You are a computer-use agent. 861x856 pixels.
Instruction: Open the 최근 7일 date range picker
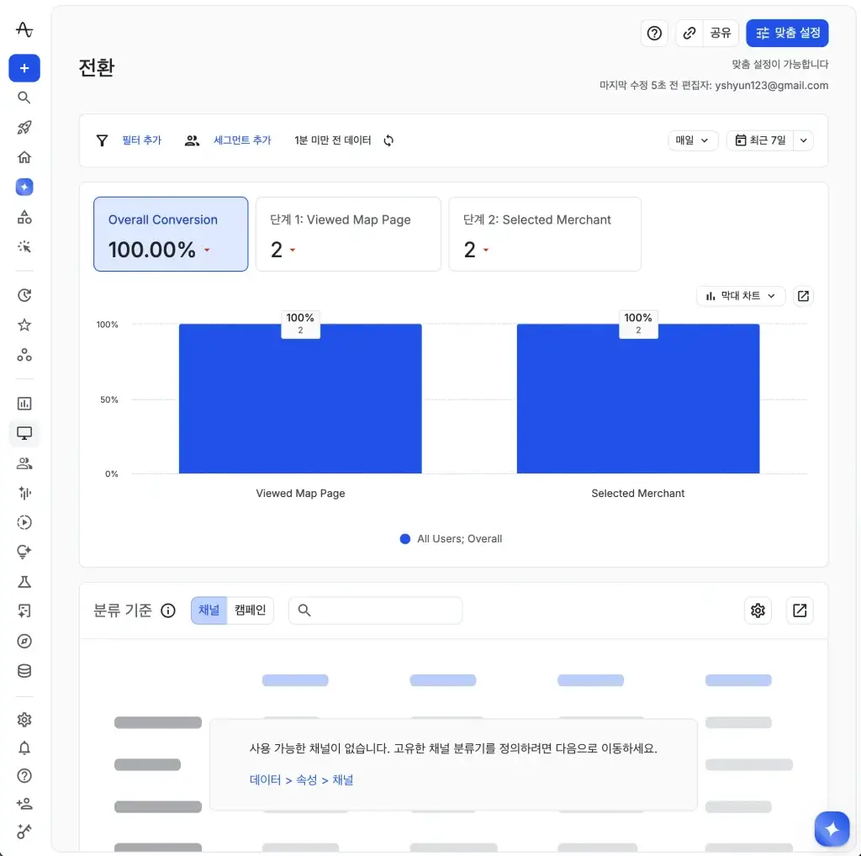click(760, 140)
